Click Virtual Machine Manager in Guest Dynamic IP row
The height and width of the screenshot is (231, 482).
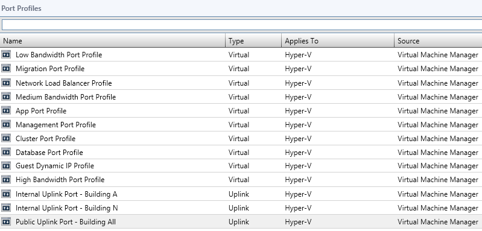tap(438, 166)
